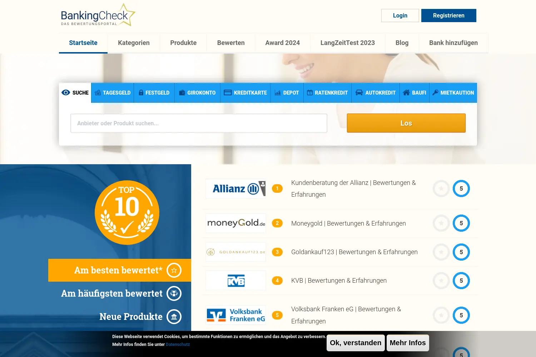The height and width of the screenshot is (357, 536).
Task: Accept cookies with Ok, verstanden
Action: (x=356, y=343)
